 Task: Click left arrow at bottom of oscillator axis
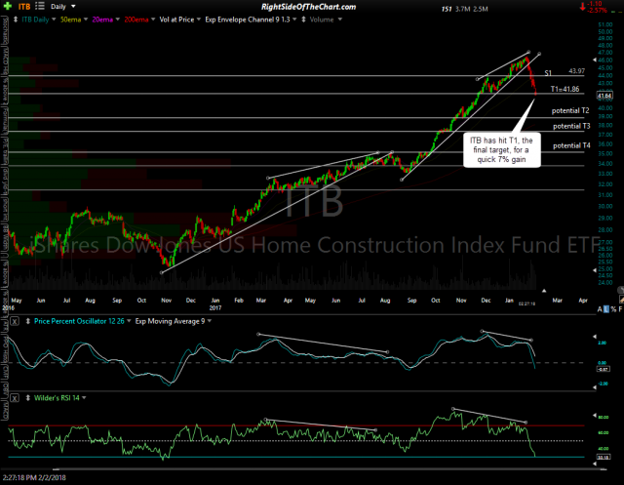coord(595,387)
